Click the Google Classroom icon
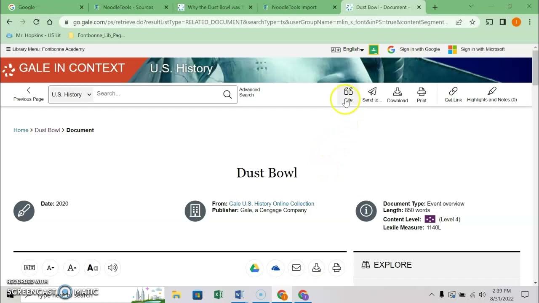 click(x=374, y=50)
